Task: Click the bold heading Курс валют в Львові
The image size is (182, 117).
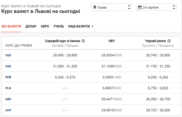Action: coord(41,11)
